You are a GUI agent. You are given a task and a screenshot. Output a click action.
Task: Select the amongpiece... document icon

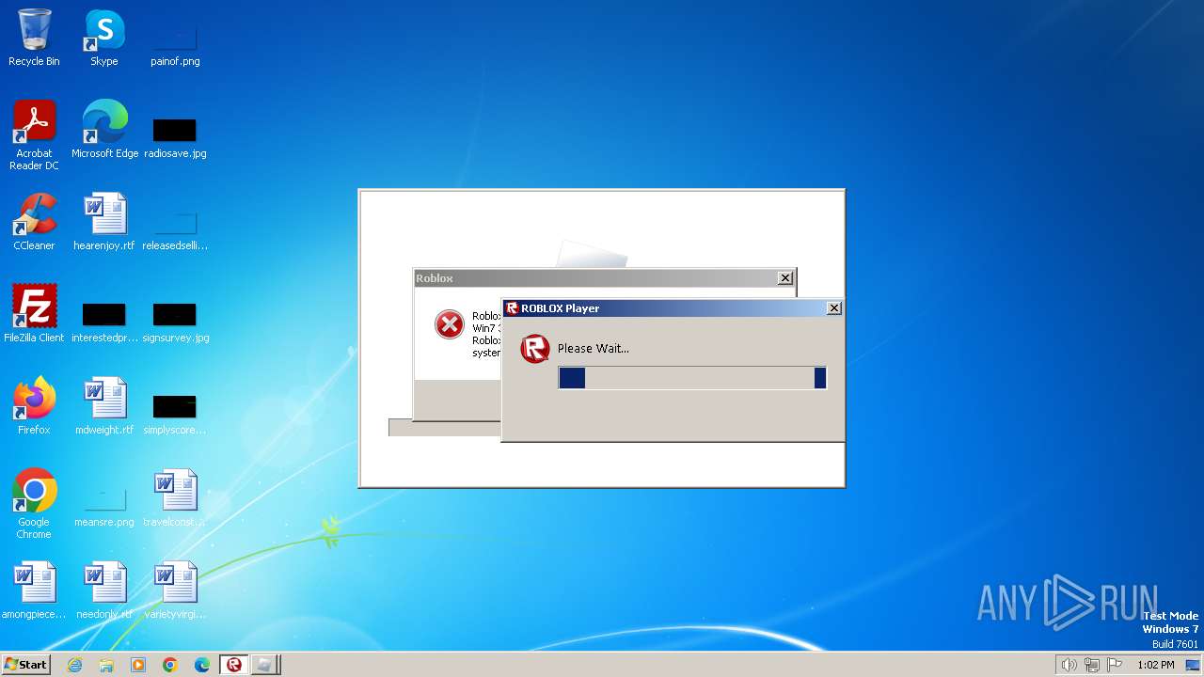tap(34, 590)
